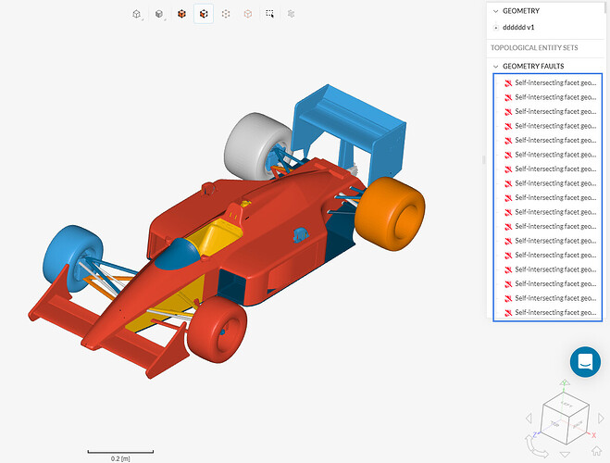Click the right panel scrollbar thumb
The image size is (610, 463).
605,6
